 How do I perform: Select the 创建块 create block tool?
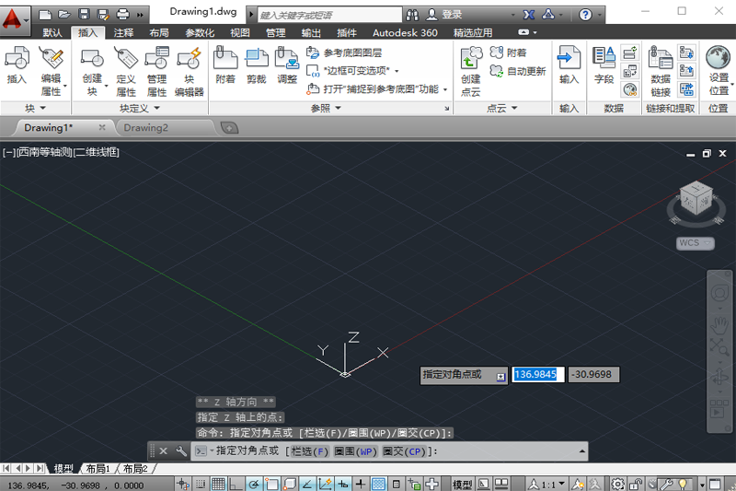(x=93, y=71)
